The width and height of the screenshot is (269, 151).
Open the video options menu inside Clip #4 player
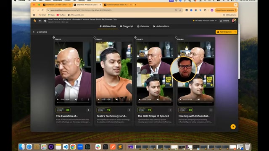(x=211, y=99)
